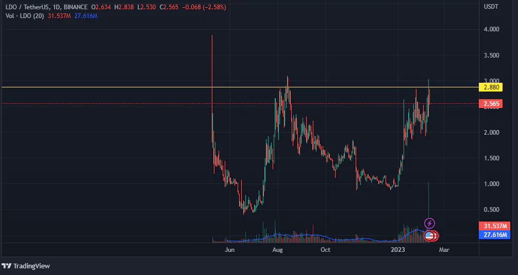Click the O2.634 open price value

[x=101, y=7]
